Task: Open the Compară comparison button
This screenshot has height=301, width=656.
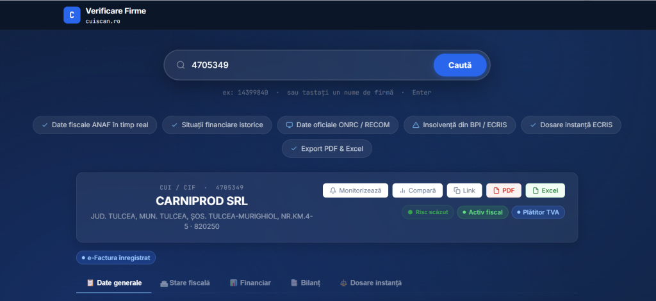Action: click(x=418, y=190)
